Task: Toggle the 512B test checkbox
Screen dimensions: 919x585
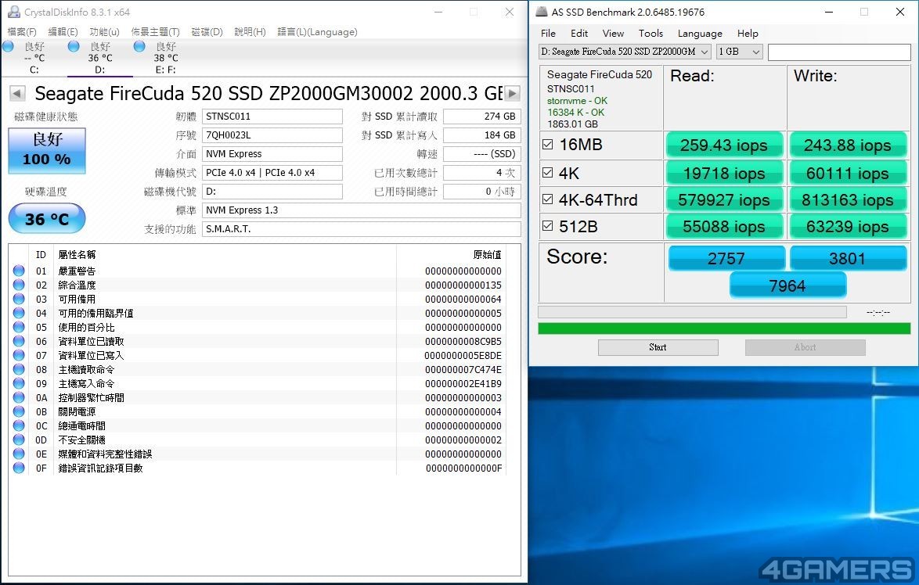Action: pos(547,225)
